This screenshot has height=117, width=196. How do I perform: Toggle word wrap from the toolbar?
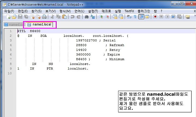[129, 17]
